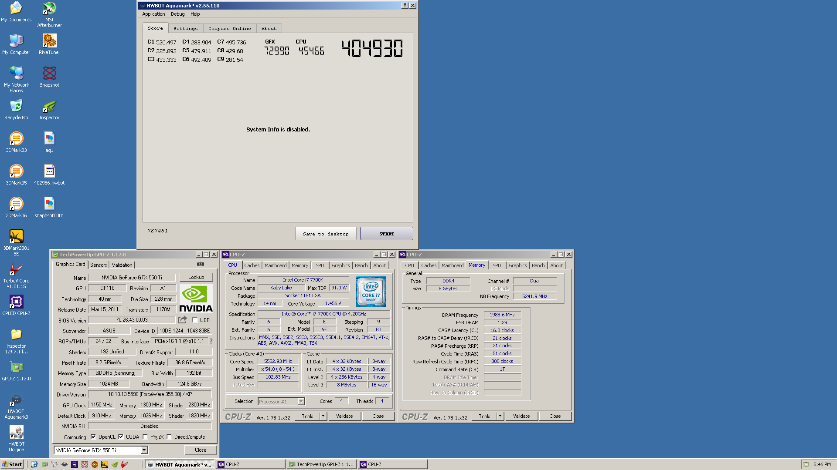
Task: Click Validate in left CPU-Z window
Action: 344,416
